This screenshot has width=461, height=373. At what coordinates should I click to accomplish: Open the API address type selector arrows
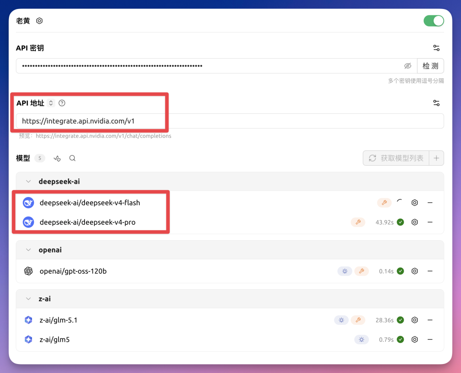tap(51, 103)
